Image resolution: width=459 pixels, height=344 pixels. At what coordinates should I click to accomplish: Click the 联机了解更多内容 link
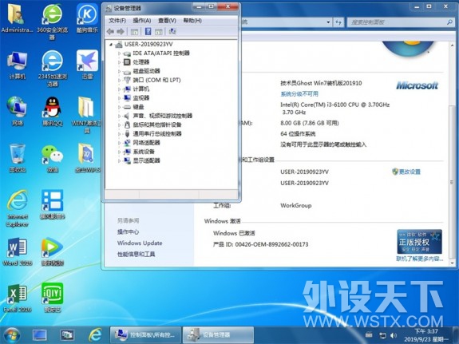tap(419, 259)
